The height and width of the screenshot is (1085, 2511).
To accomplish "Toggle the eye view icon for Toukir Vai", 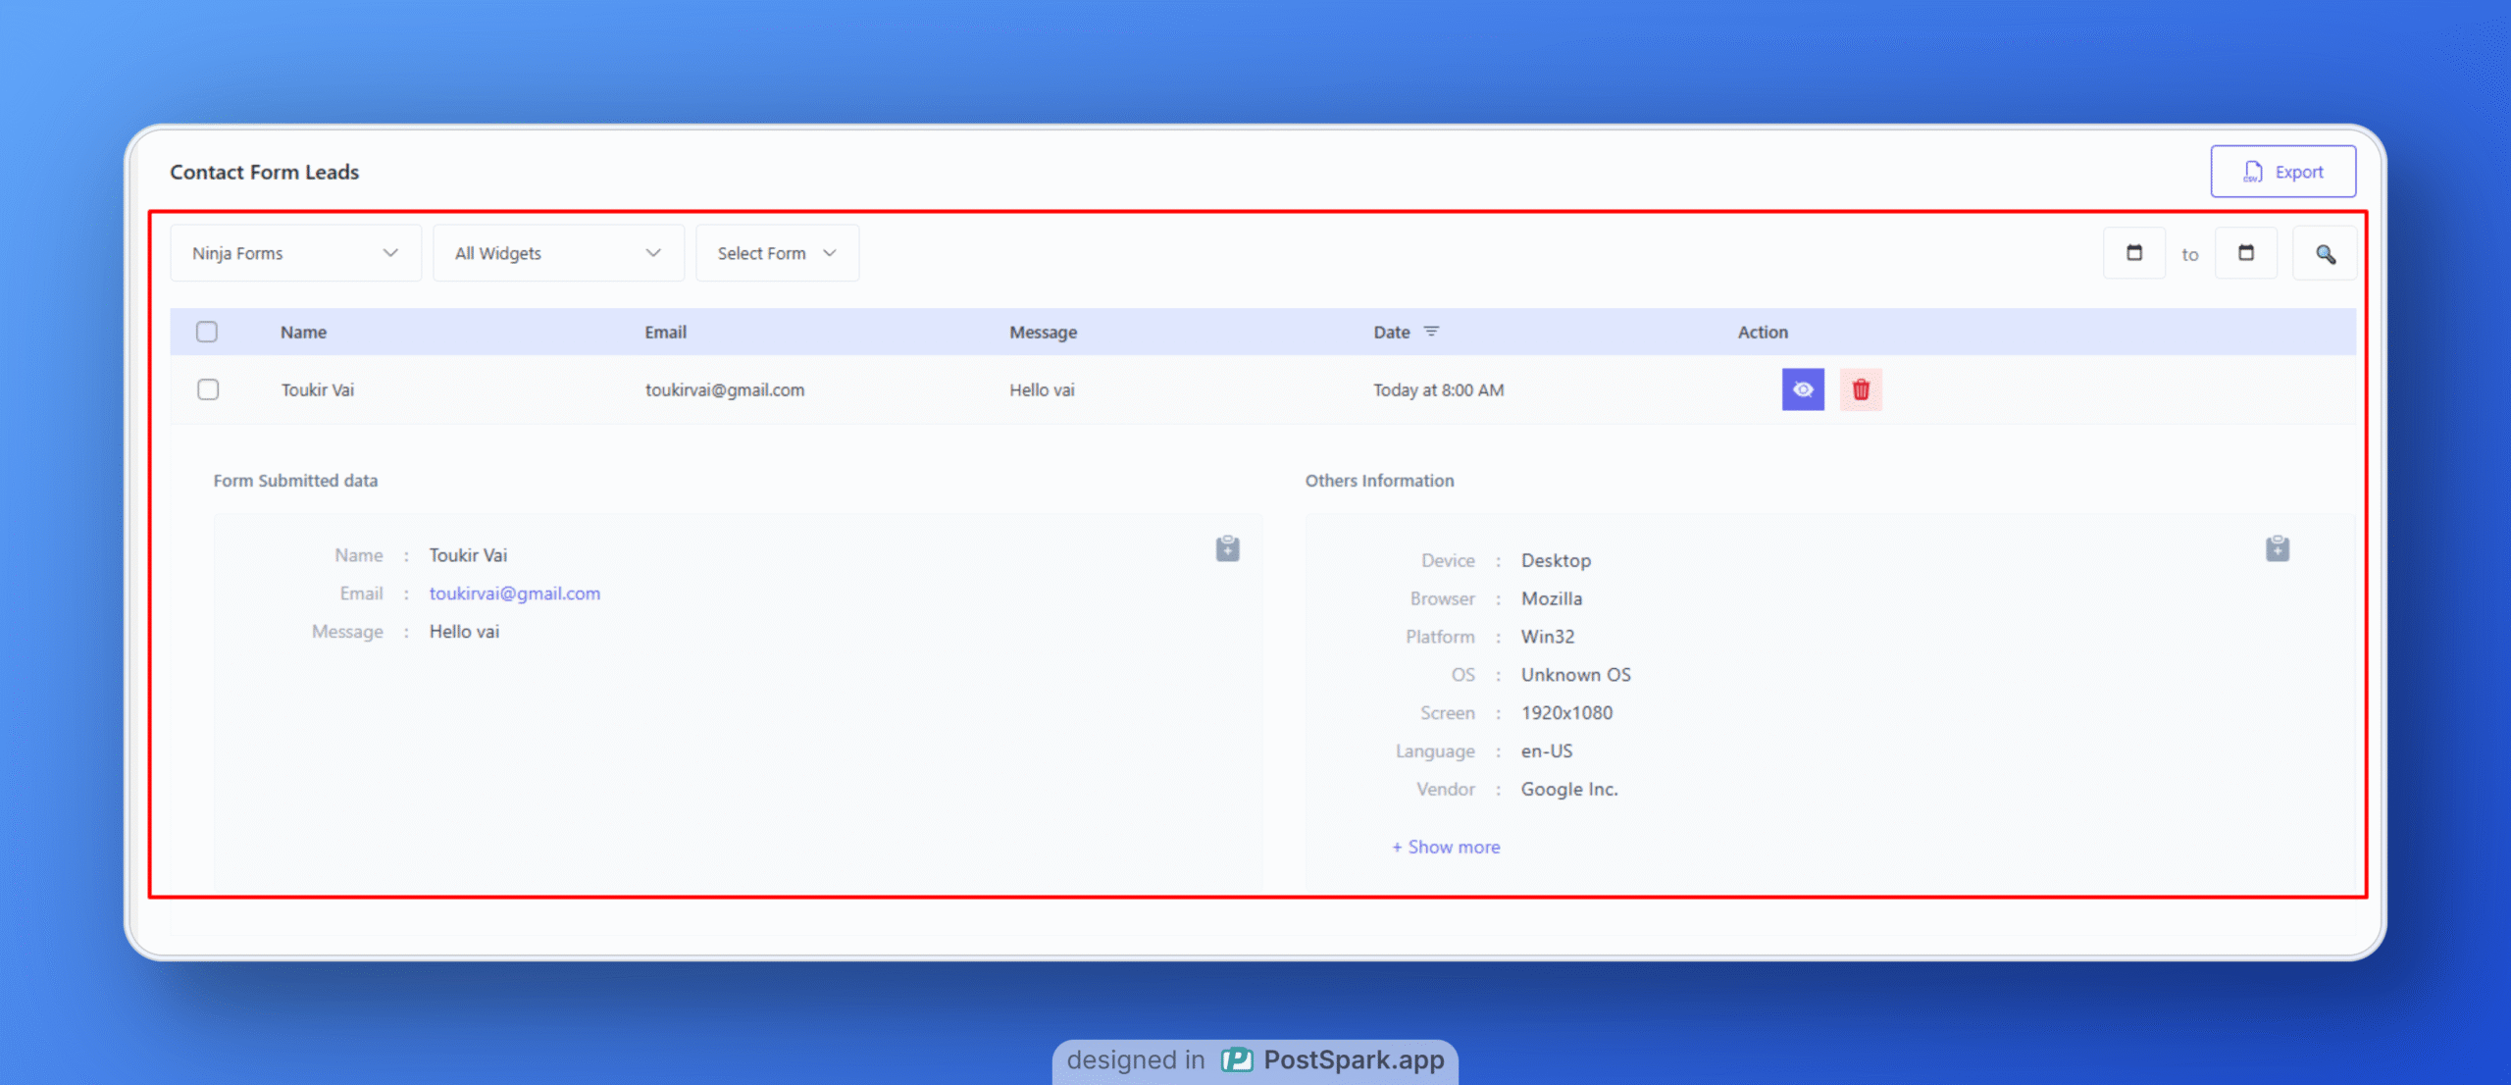I will pos(1803,389).
